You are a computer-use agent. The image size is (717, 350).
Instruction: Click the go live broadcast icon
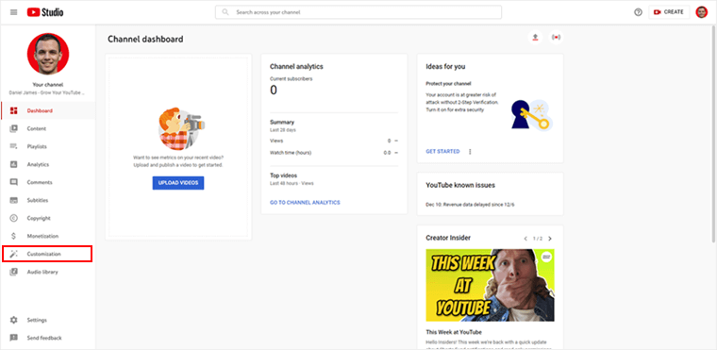click(556, 38)
